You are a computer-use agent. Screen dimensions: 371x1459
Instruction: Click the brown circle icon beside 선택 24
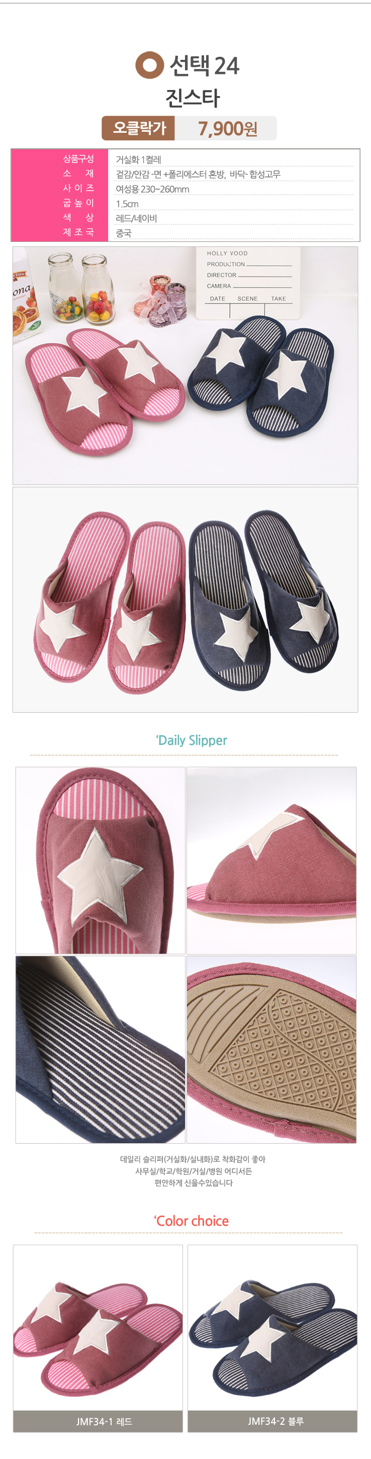pos(149,65)
